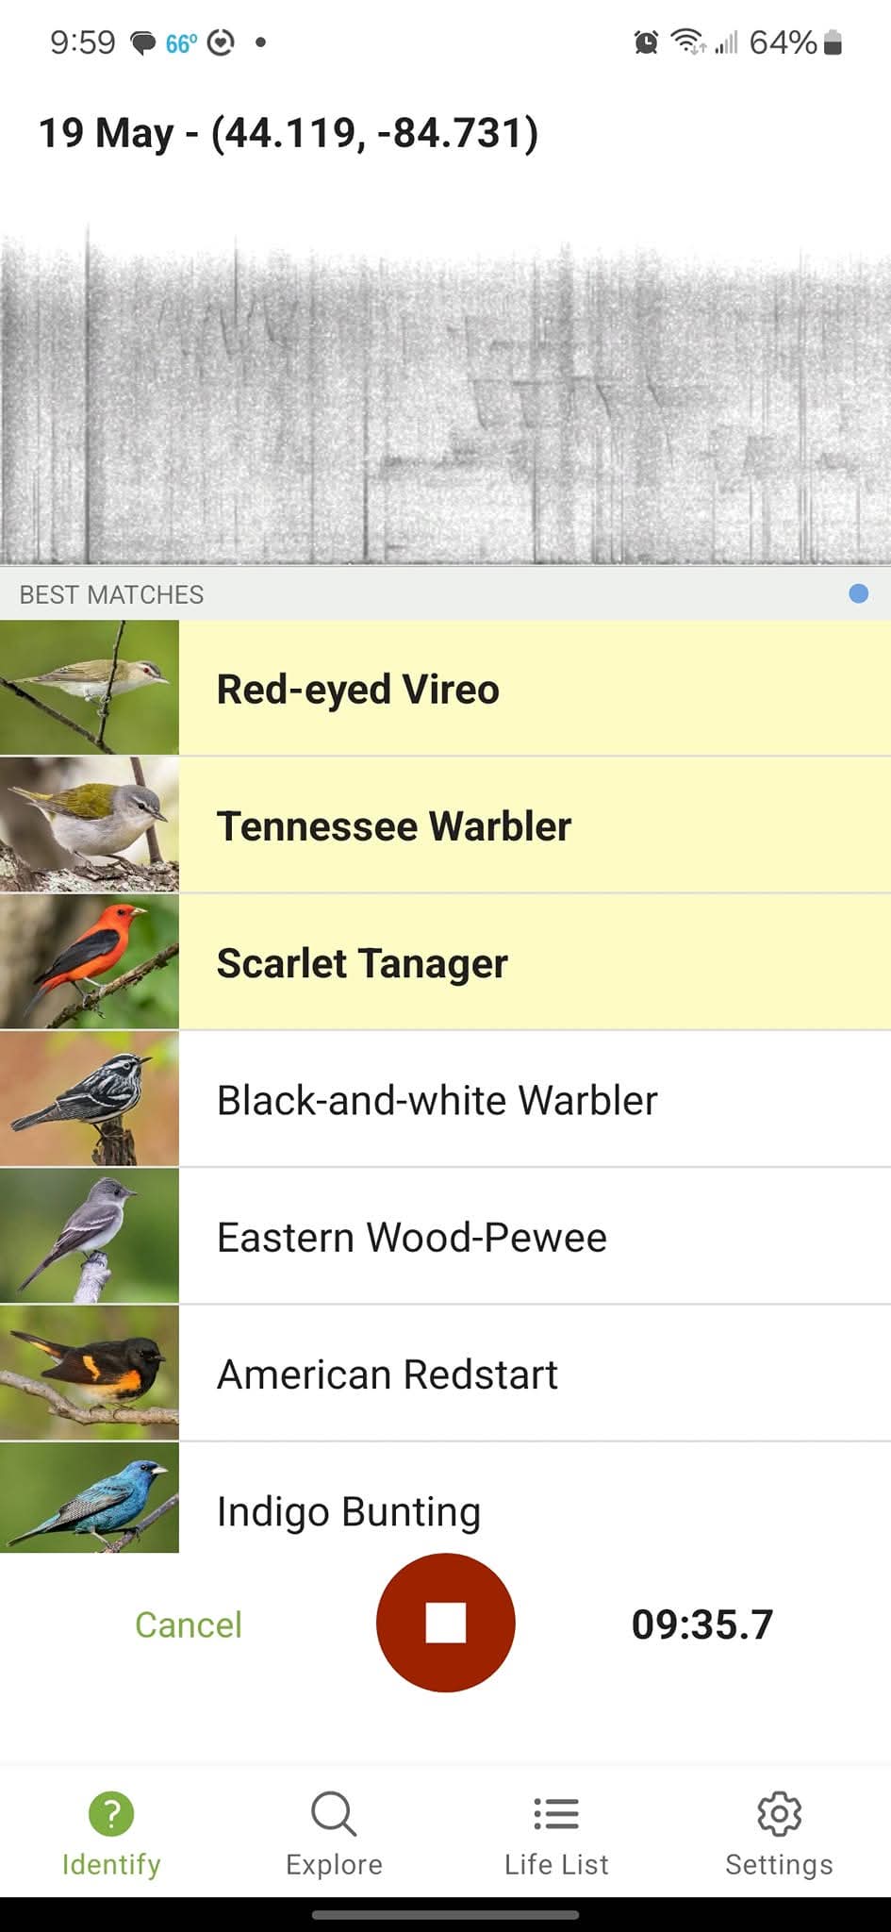
Task: Tap the Indigo Bunting bird photo
Action: point(90,1498)
